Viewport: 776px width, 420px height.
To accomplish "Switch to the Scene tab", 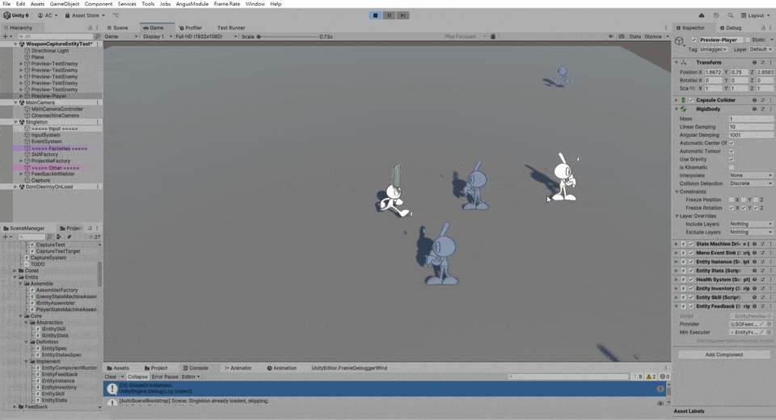I will (117, 27).
